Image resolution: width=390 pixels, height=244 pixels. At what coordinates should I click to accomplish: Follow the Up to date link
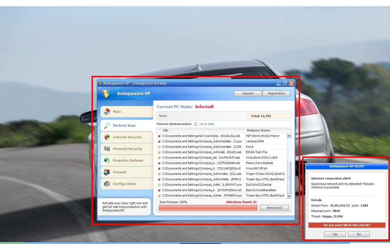pos(207,124)
